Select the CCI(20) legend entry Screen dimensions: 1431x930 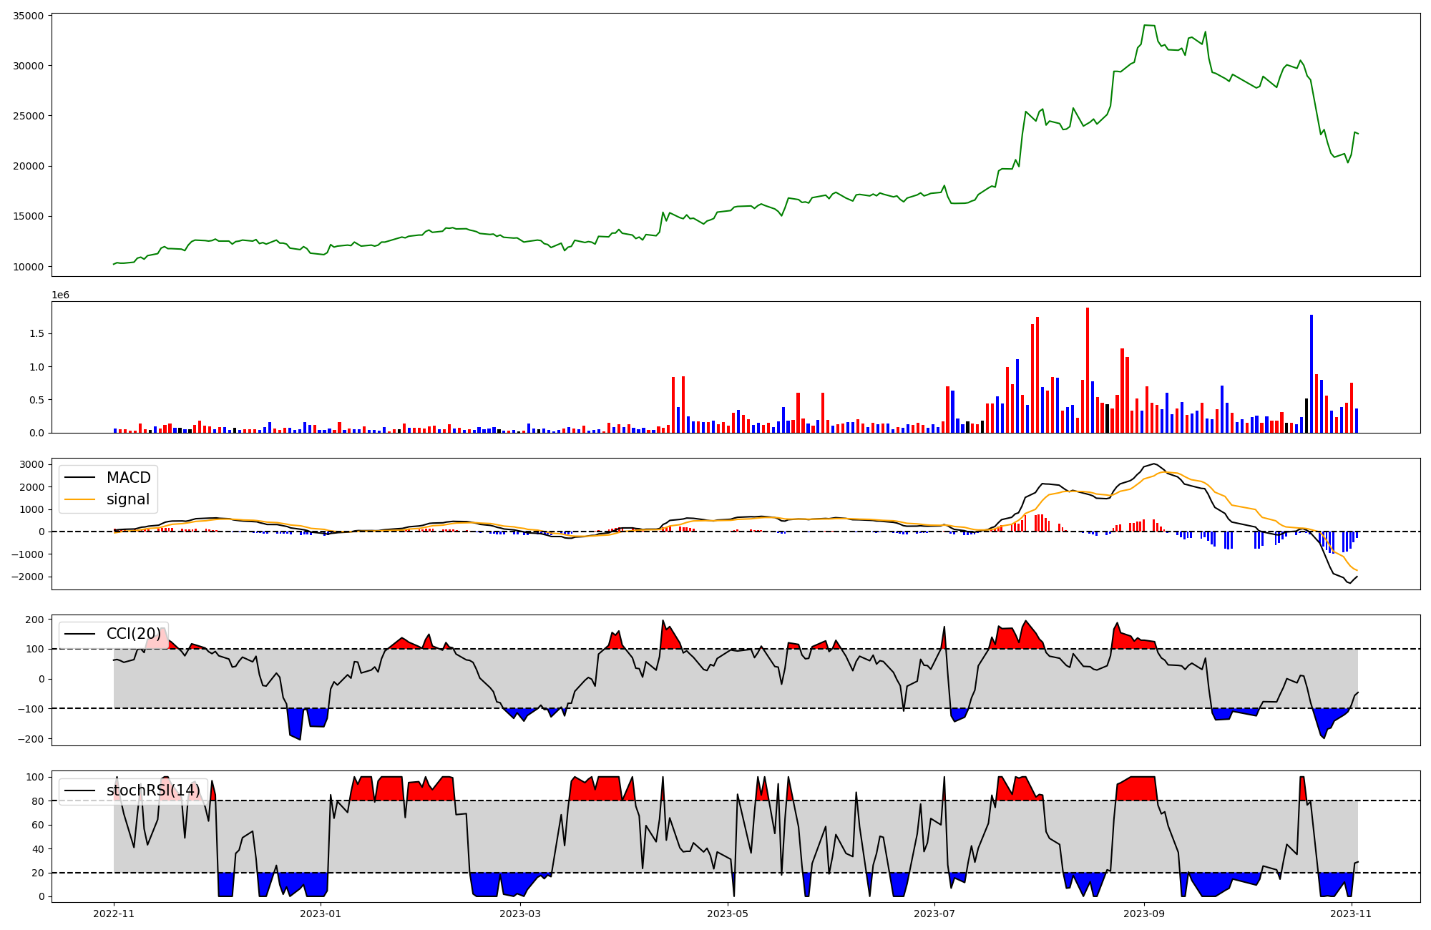pos(135,634)
